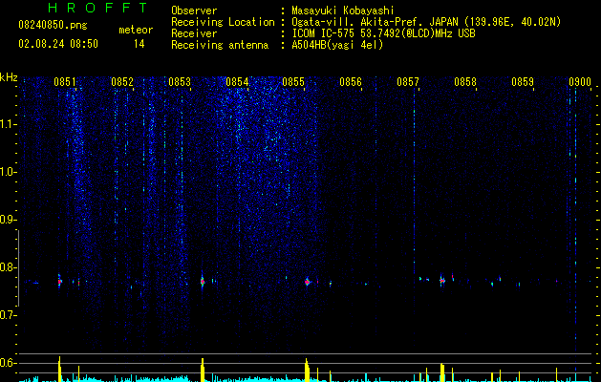Click the word meteor label
Viewport: 601px width, 382px height.
pos(136,30)
